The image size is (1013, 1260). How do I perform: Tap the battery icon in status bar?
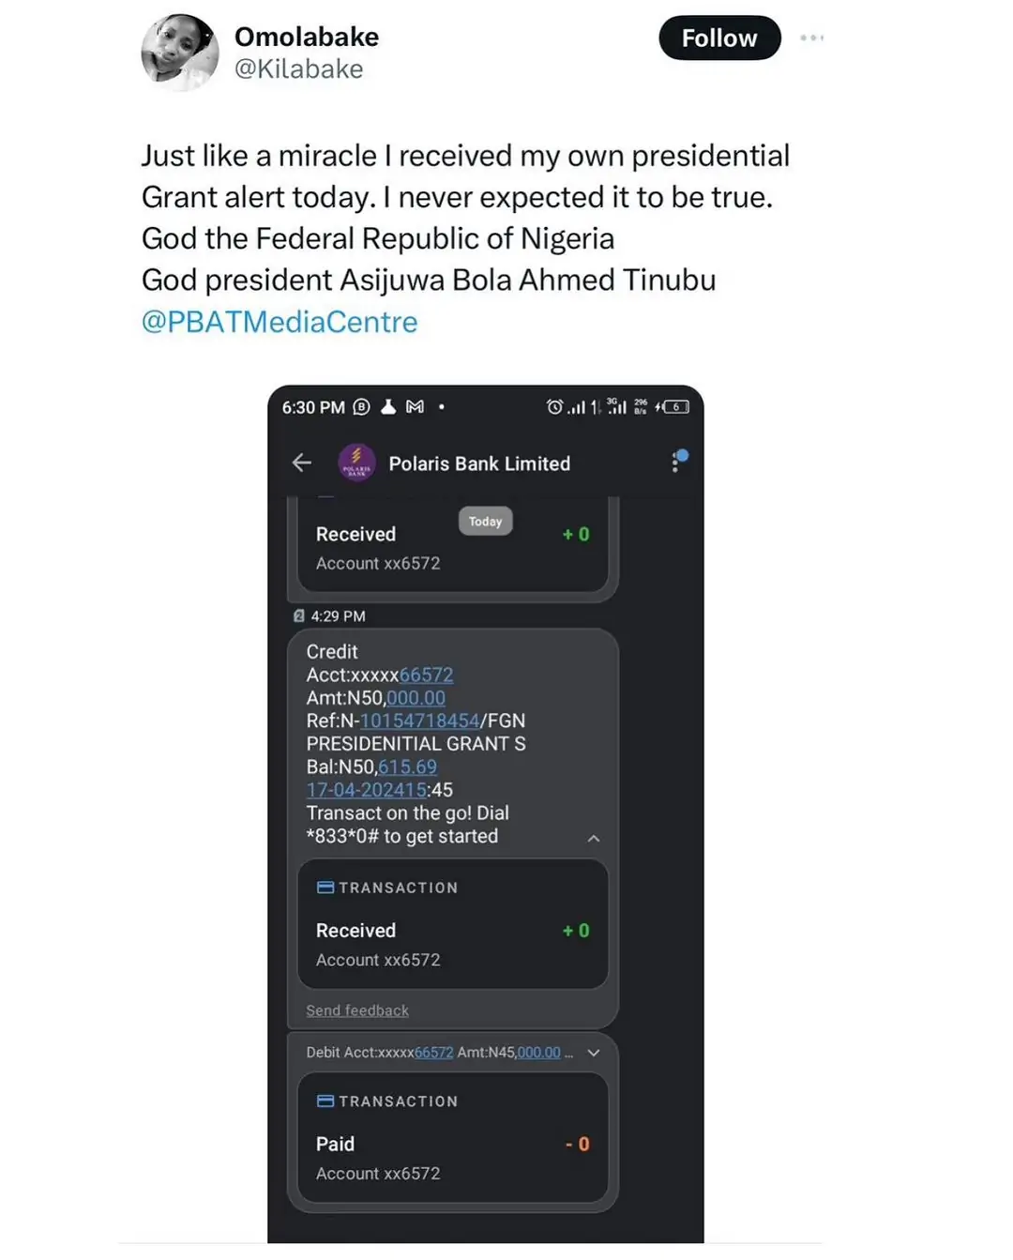pos(675,407)
